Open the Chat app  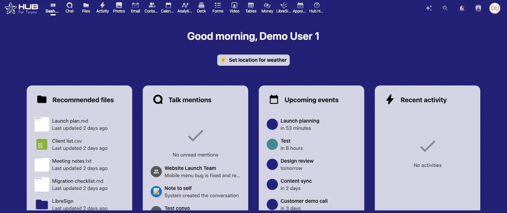pos(70,8)
